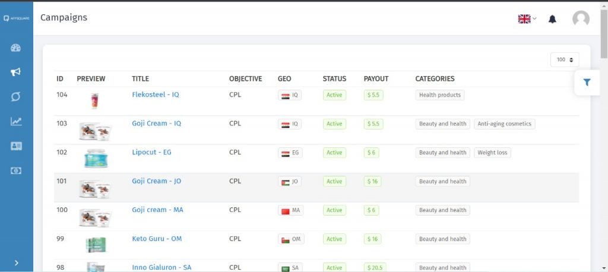Select the megaphone campaigns icon in sidebar
608x272 pixels.
(x=16, y=72)
